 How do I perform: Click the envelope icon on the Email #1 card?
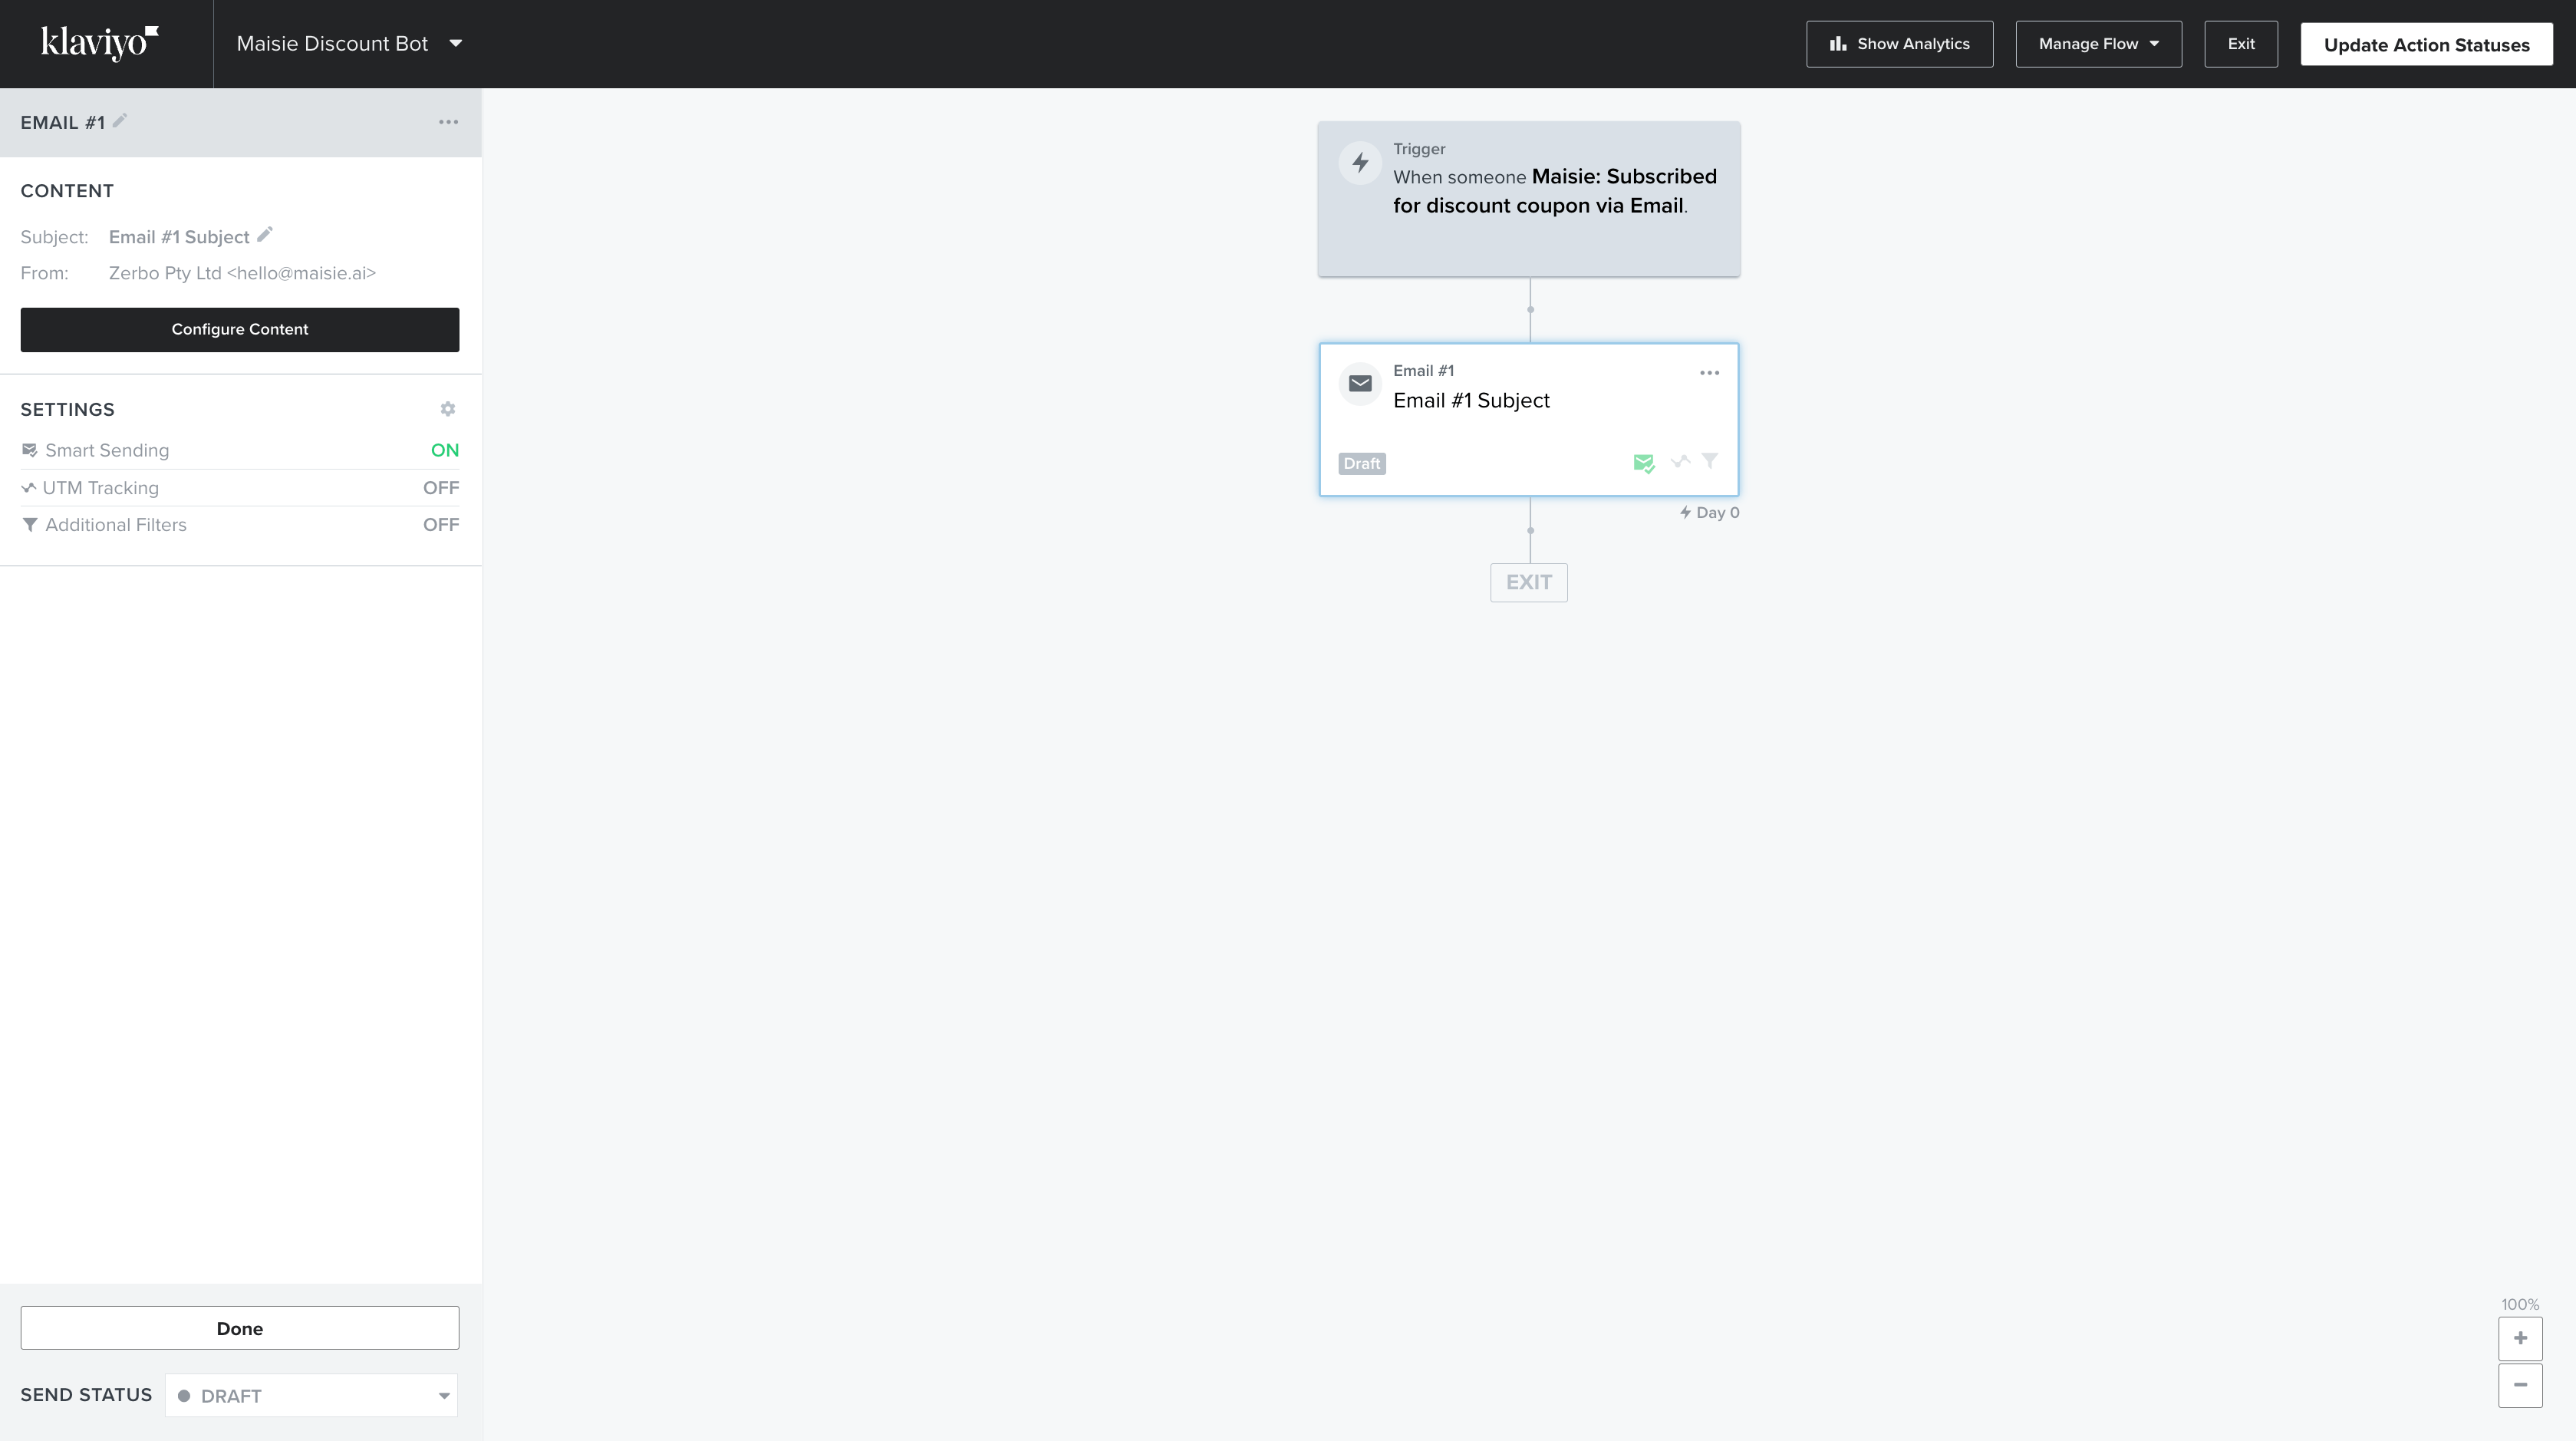tap(1361, 383)
